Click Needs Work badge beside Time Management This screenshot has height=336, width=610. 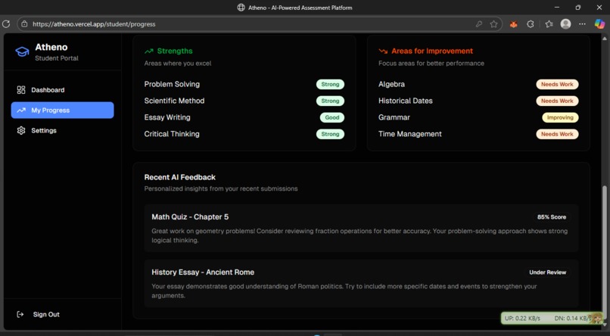pyautogui.click(x=557, y=134)
